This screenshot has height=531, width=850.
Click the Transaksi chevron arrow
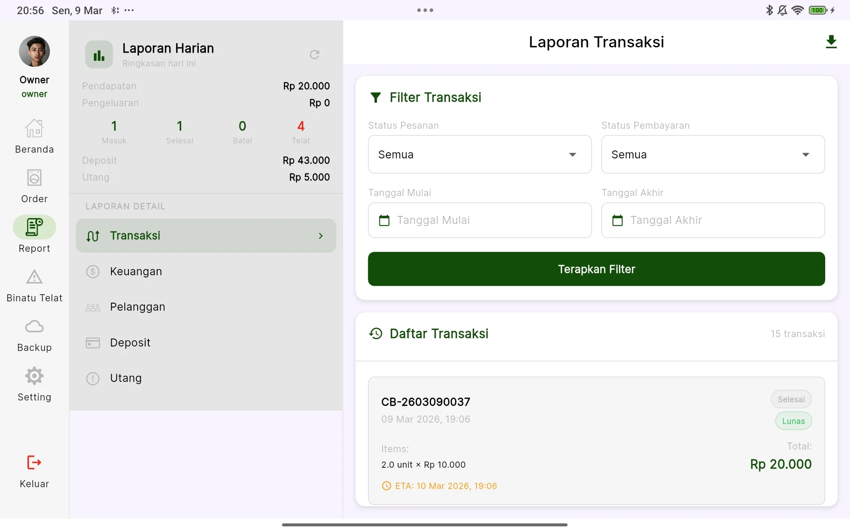pyautogui.click(x=321, y=236)
